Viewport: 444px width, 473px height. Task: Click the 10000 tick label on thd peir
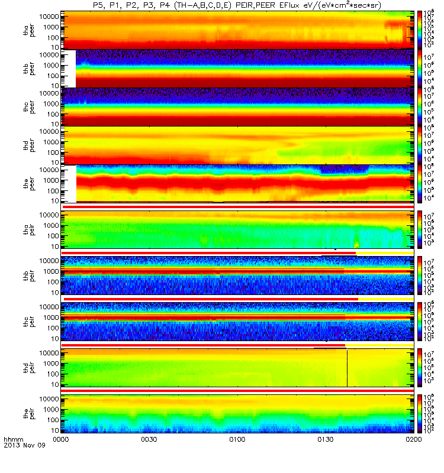49,353
